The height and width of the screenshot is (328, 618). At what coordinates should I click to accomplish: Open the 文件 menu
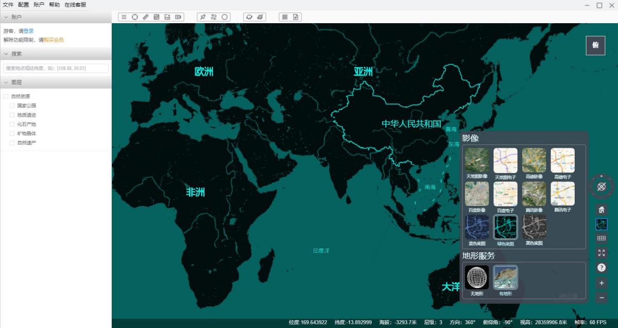pyautogui.click(x=8, y=5)
